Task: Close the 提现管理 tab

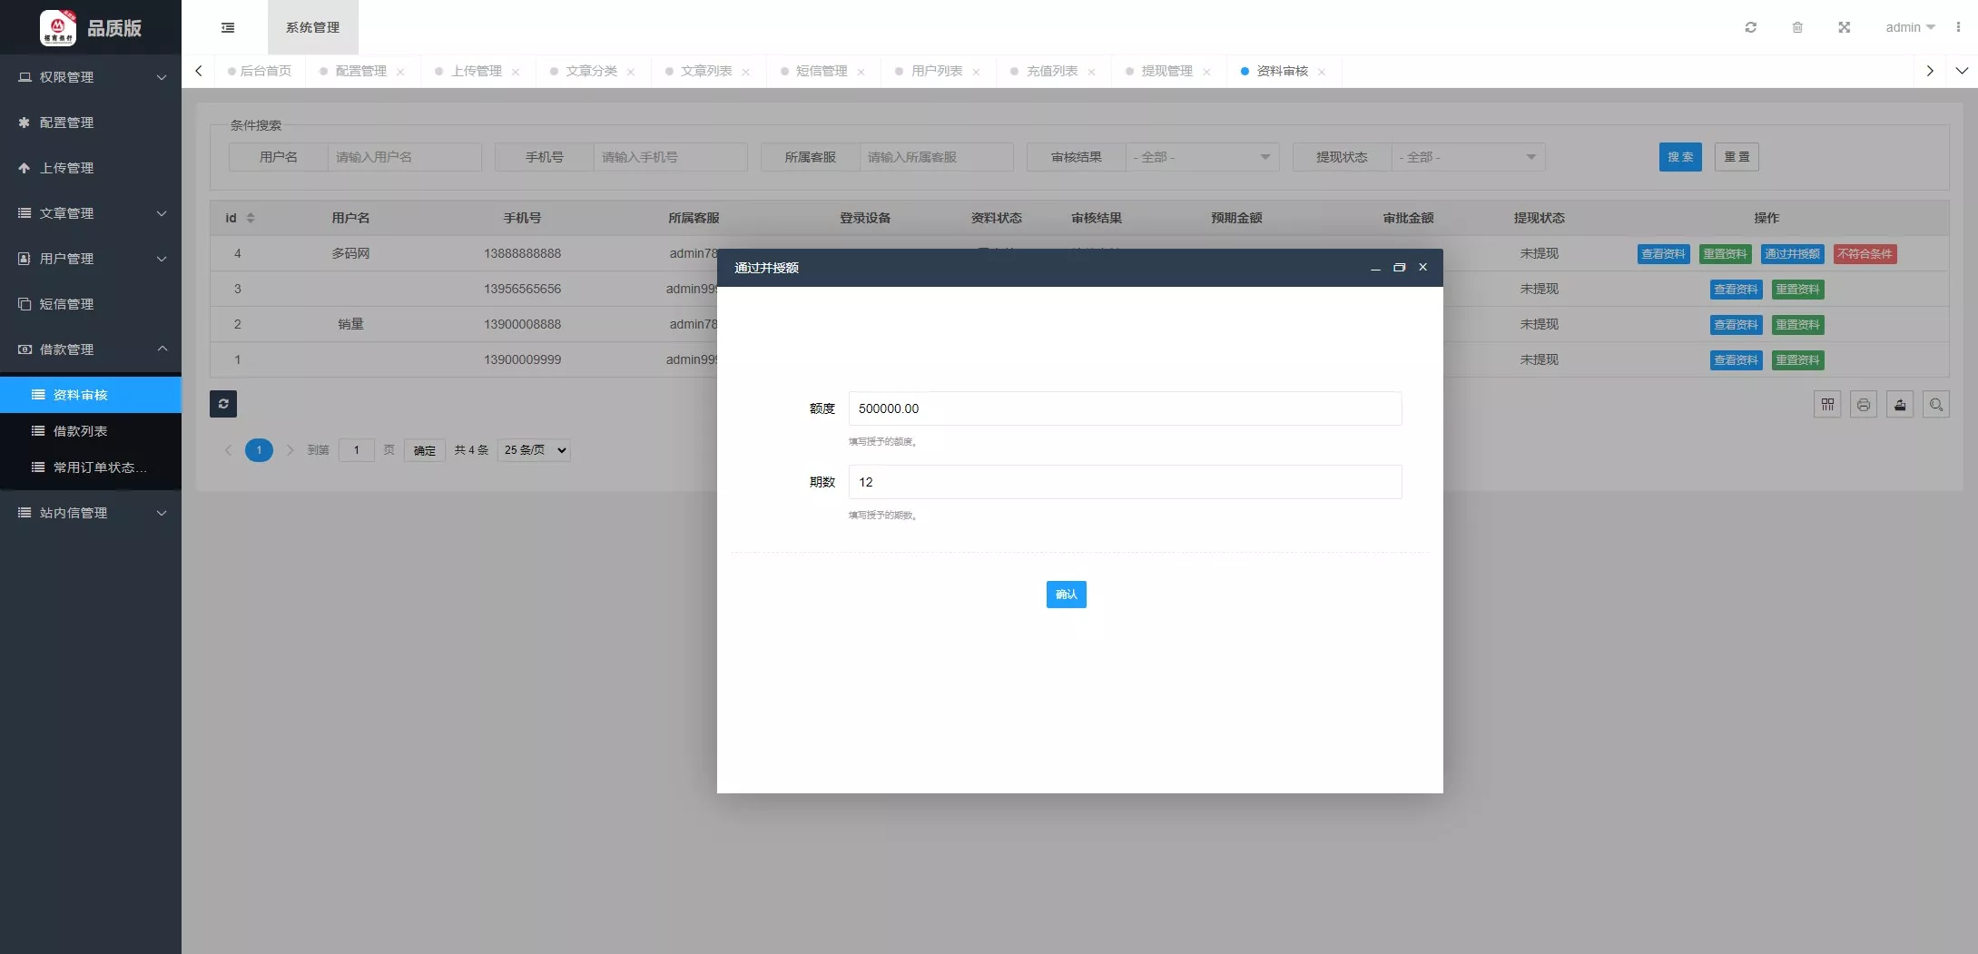Action: 1206,72
